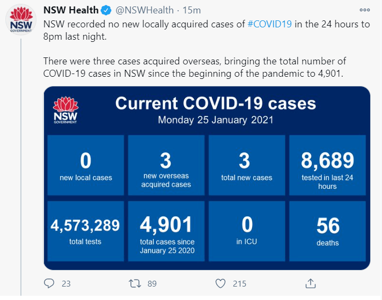Click the retweet arrows icon
382x300 pixels.
tap(135, 283)
